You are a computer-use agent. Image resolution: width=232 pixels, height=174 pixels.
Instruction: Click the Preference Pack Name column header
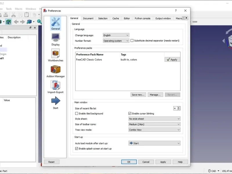[x=98, y=55]
